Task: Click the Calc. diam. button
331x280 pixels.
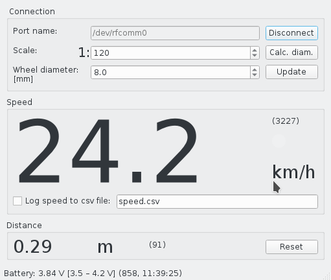Action: tap(291, 52)
